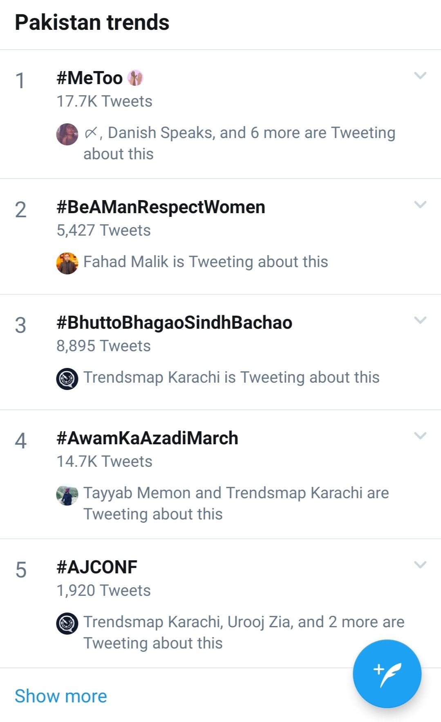
Task: Open avatar beside Danish Speaks in #MeToo trend
Action: click(67, 134)
